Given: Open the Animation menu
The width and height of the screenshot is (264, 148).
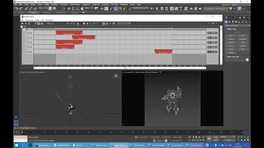Looking at the screenshot, I should 64,5.
